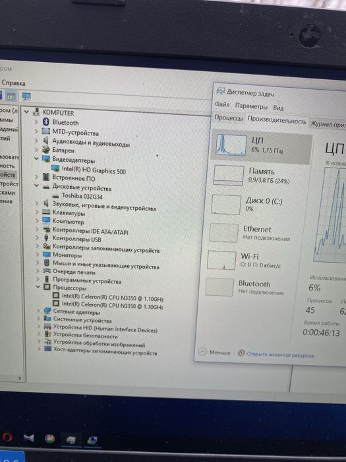Click the Диспетчер задач title bar icon
346x462 pixels.
tap(220, 91)
